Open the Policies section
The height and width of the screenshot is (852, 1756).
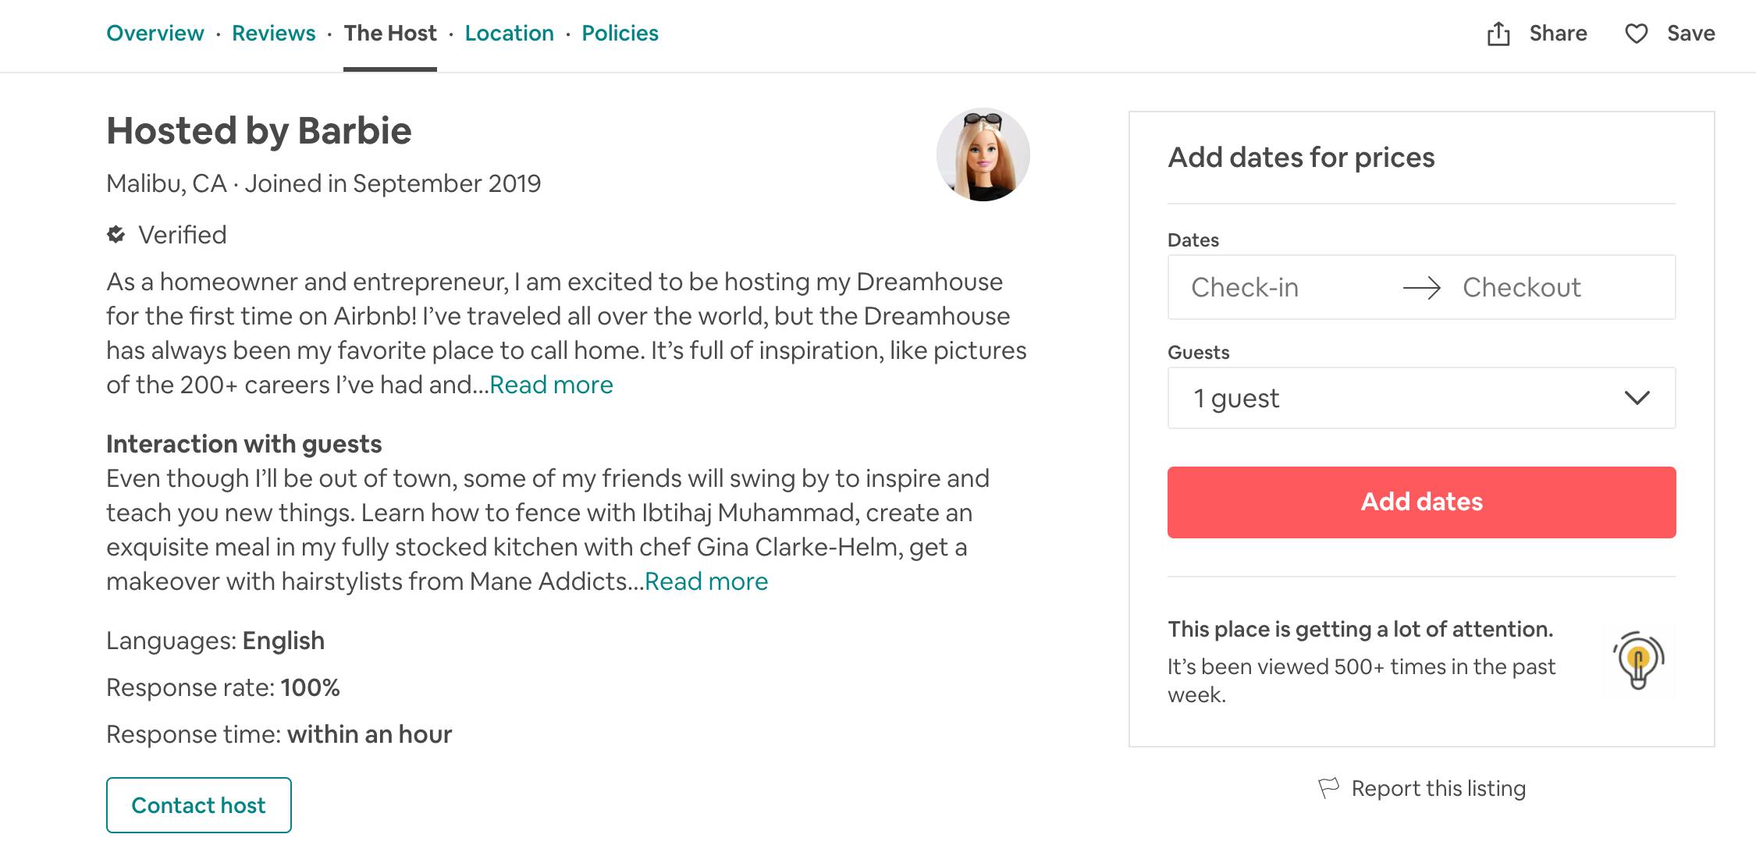tap(620, 33)
